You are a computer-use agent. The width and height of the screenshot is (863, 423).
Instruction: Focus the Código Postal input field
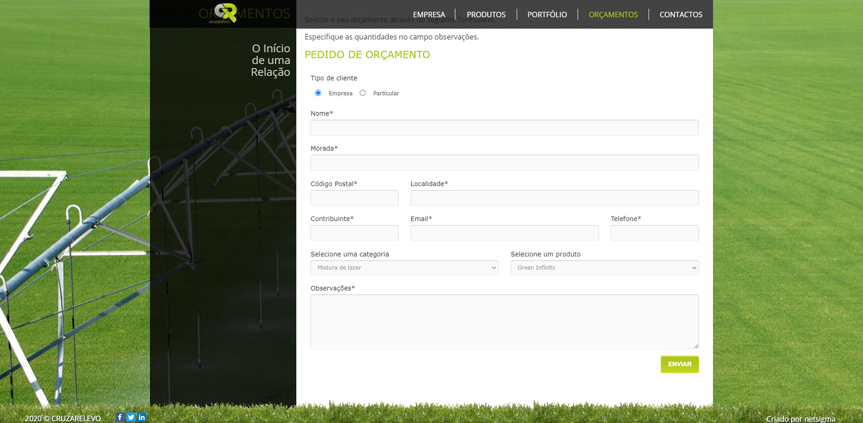coord(354,198)
